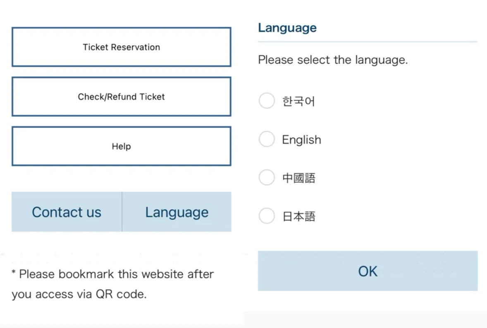
Task: Click the Please select the language prompt
Action: click(x=332, y=59)
